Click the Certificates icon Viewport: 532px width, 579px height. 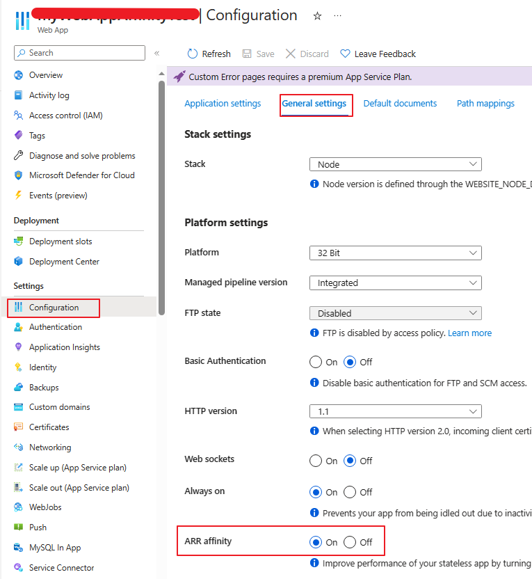pos(19,427)
